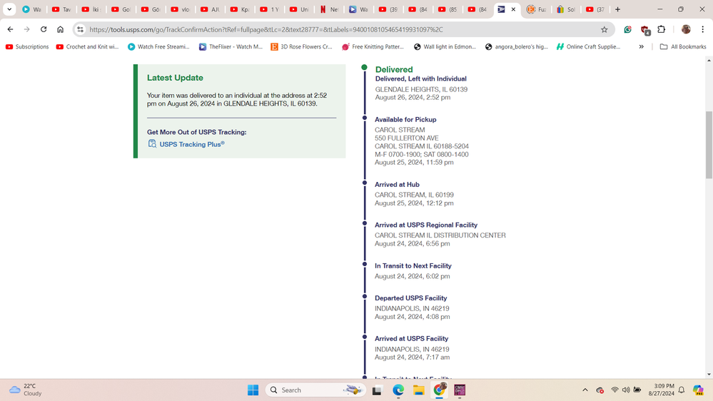Open the angora_bolero bookmark
713x401 pixels.
pos(517,46)
